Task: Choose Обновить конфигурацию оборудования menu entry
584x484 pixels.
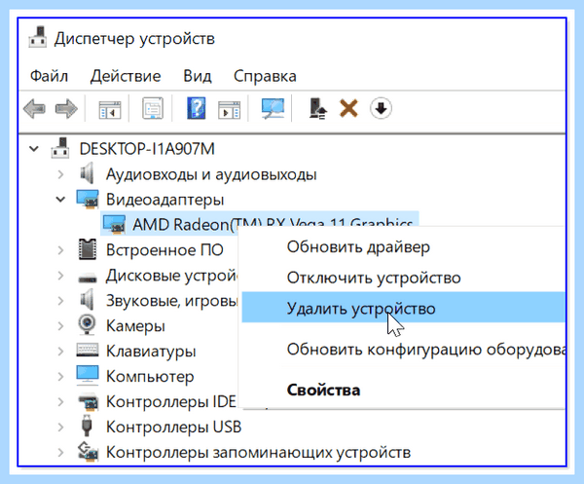Action: (x=404, y=350)
